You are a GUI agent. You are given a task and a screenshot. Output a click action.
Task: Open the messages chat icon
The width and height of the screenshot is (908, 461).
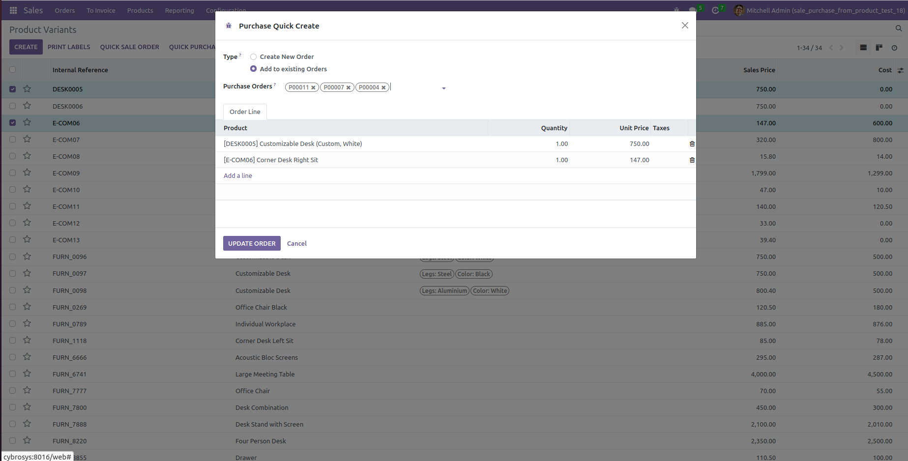(x=693, y=10)
